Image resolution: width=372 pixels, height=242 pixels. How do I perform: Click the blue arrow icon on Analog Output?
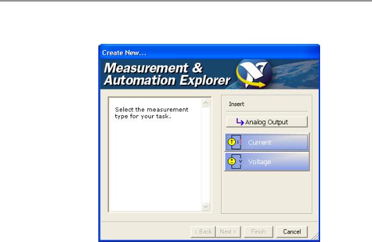click(x=240, y=122)
